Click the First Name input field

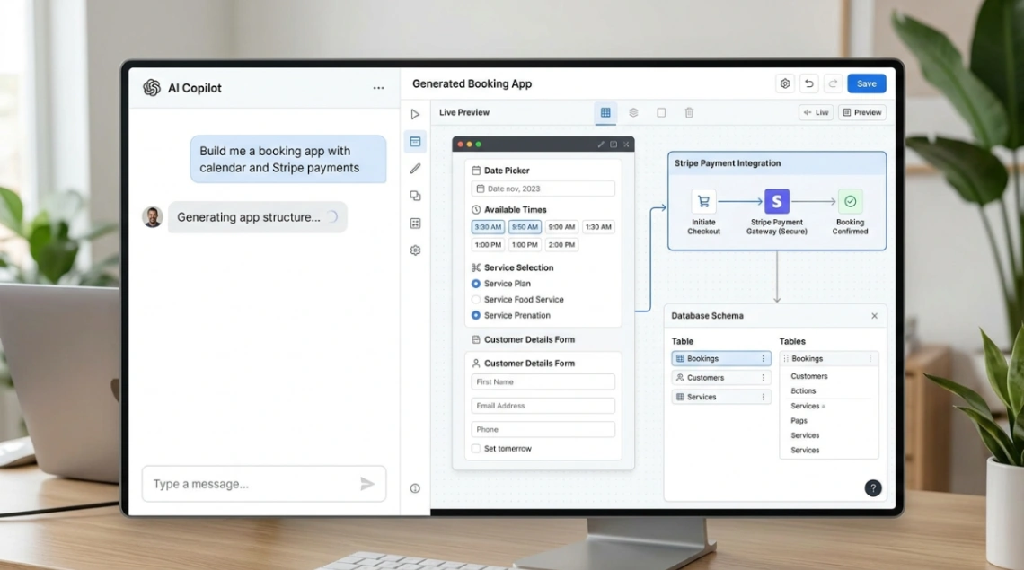pos(543,382)
